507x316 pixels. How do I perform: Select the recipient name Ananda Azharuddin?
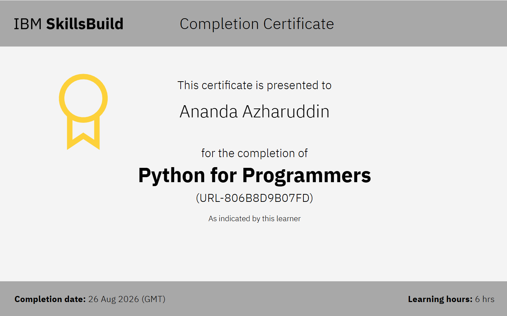pyautogui.click(x=254, y=111)
